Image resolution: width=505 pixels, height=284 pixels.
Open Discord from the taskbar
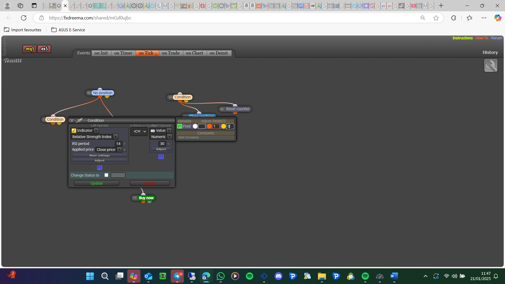tap(279, 276)
